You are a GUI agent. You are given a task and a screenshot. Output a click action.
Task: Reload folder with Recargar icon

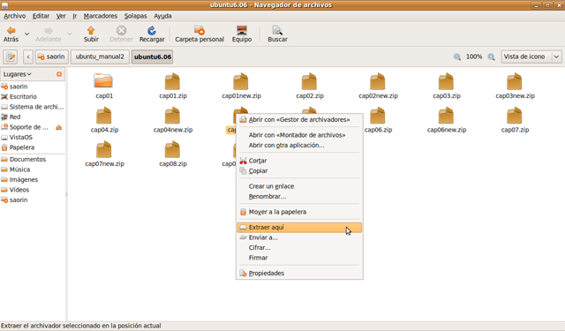(x=152, y=31)
